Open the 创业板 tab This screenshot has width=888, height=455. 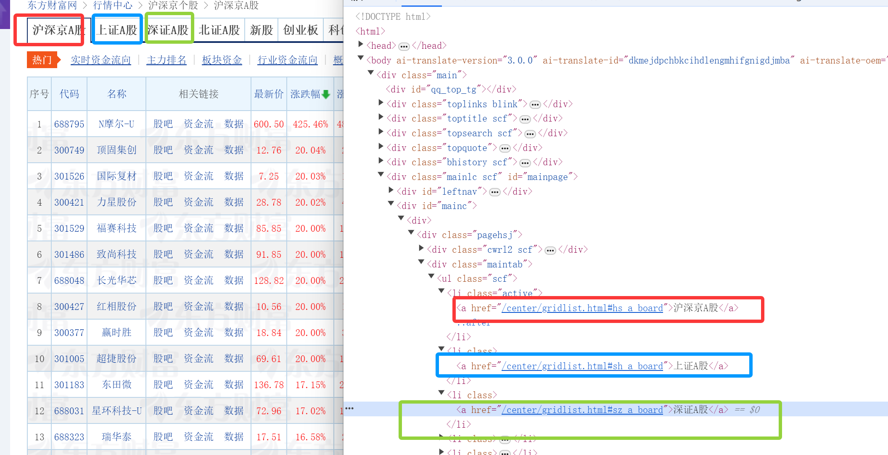300,30
